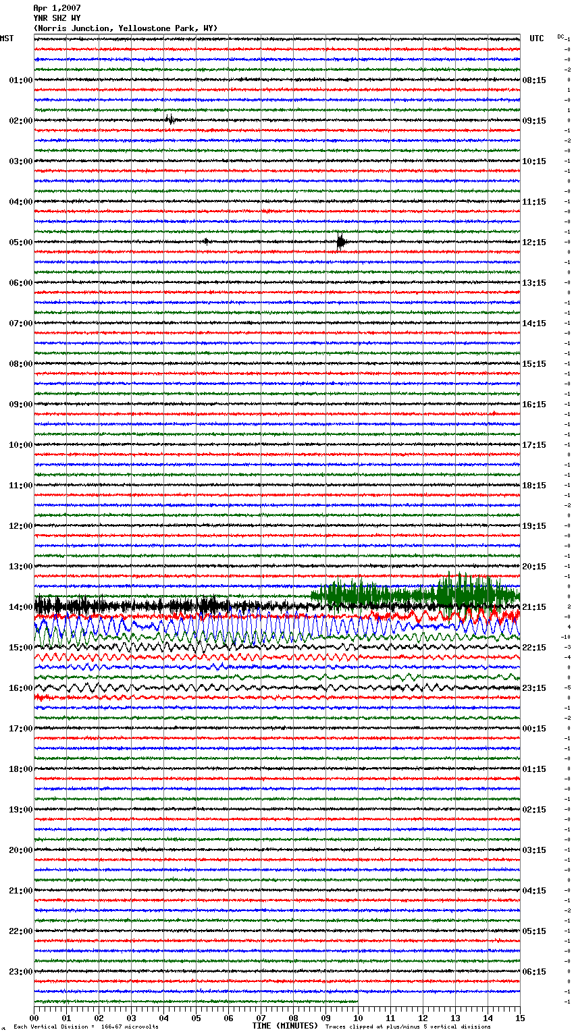This screenshot has width=574, height=1036.
Task: Click the 'Each Vertical Division = 166.67 microvolts' note
Action: [86, 1027]
